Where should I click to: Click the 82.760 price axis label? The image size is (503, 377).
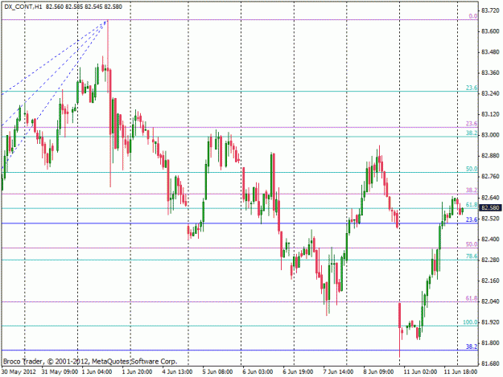pos(490,177)
